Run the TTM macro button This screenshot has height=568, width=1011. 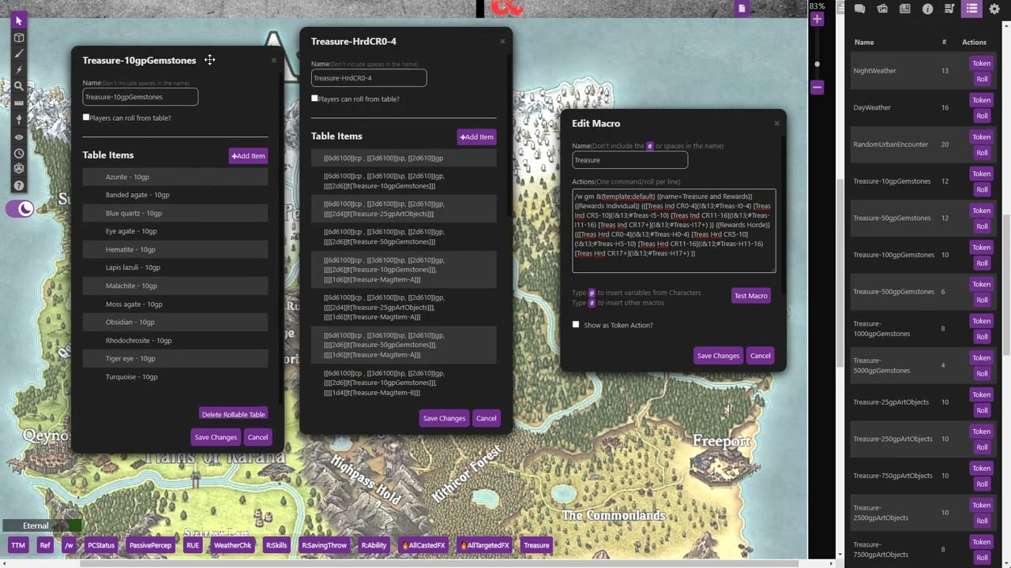pyautogui.click(x=17, y=545)
